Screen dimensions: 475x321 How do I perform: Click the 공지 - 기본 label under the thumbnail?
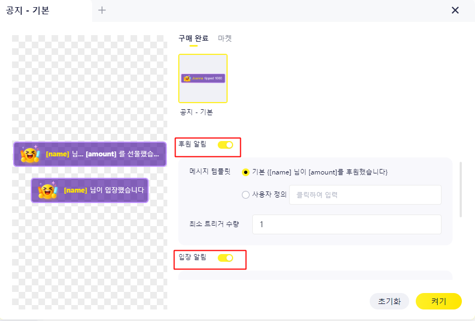[x=196, y=112]
